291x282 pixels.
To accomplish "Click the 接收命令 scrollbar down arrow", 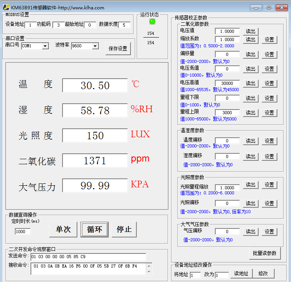I will click(x=149, y=272).
